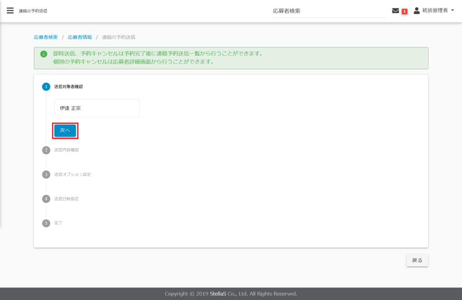Go to 応募者検索 breadcrumb link

coord(46,37)
